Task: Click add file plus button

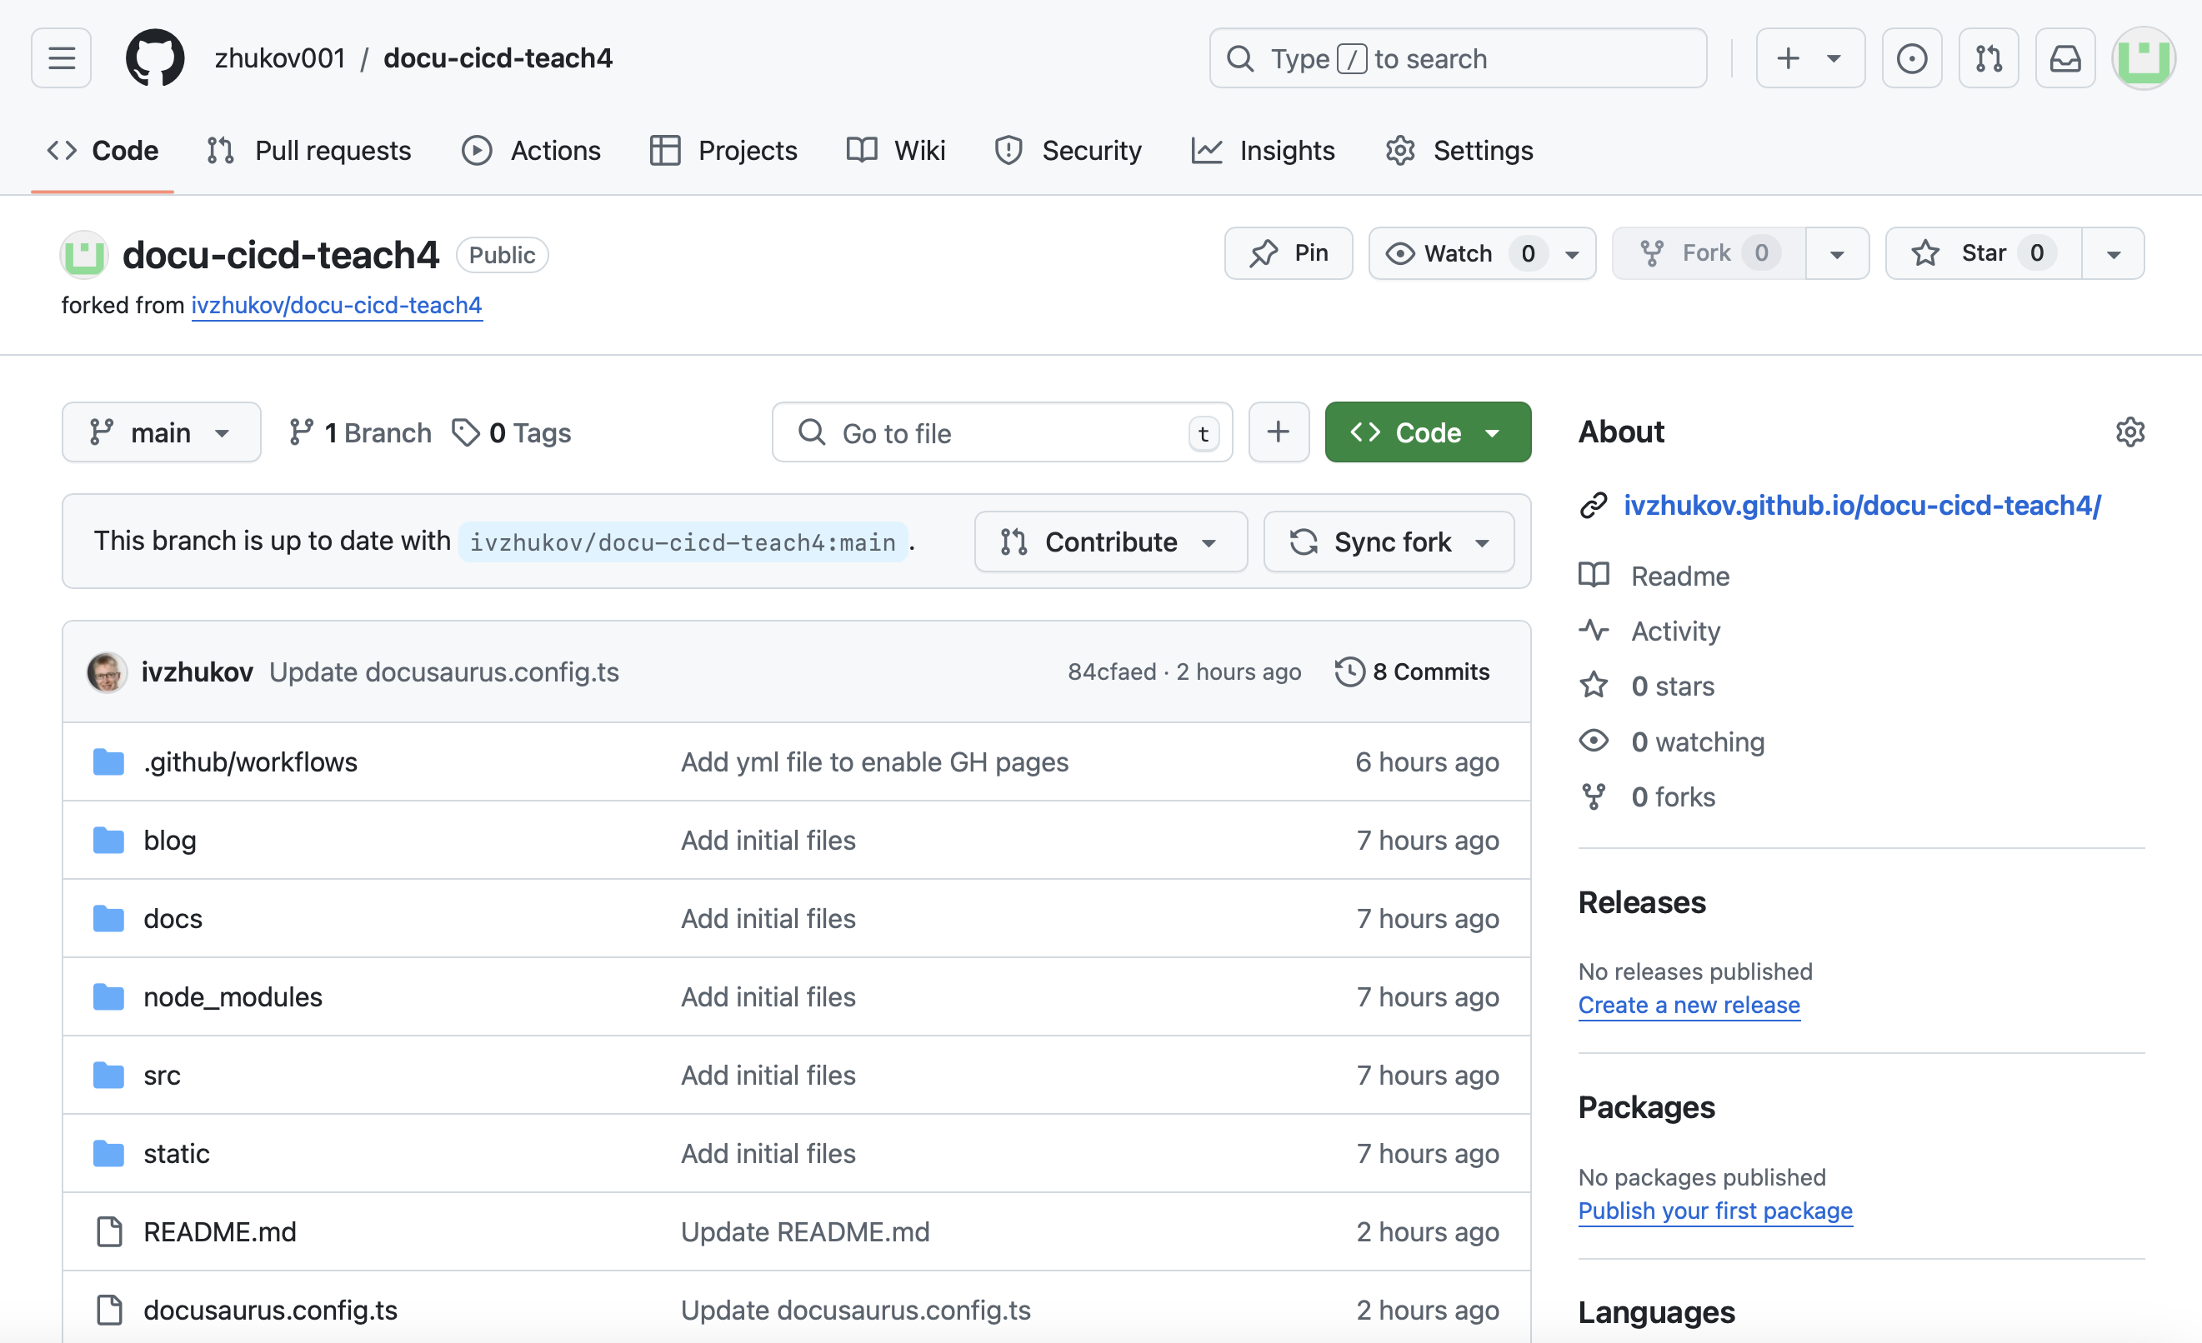Action: point(1278,432)
